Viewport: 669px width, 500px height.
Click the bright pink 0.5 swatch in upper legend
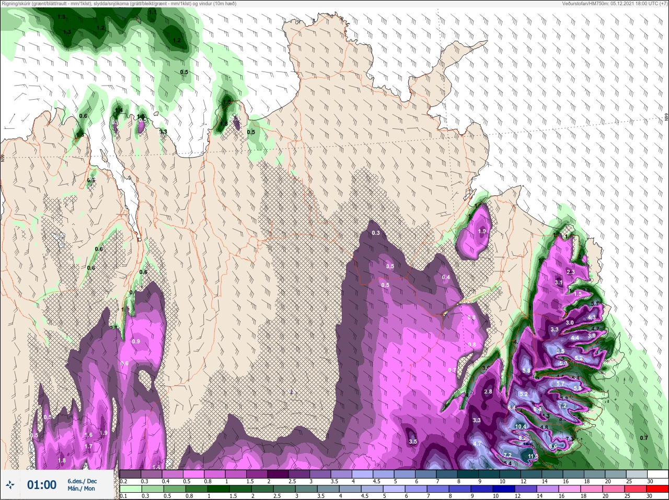click(x=193, y=474)
